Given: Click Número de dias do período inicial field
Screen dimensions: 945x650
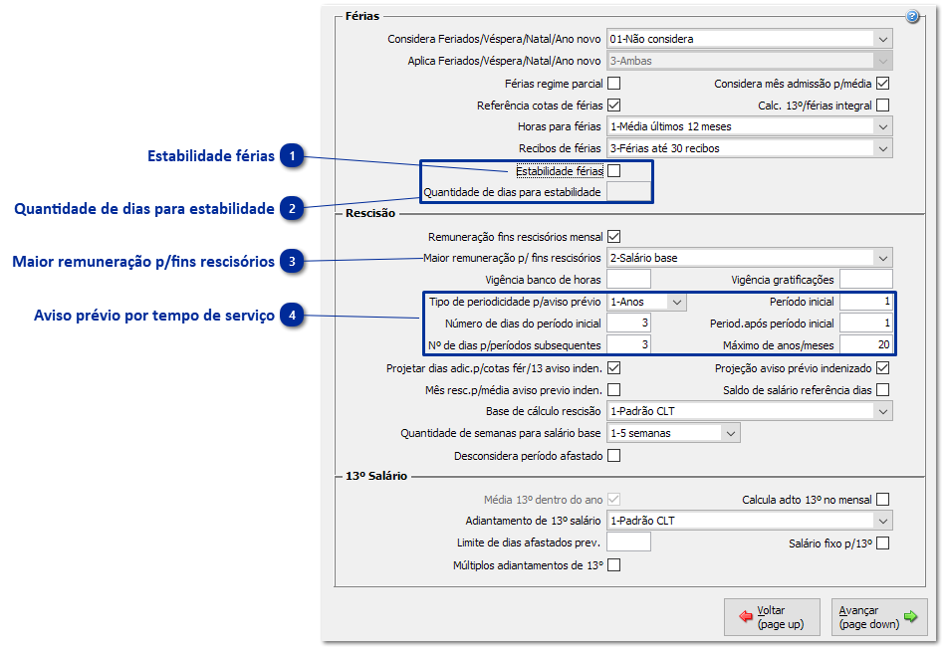Looking at the screenshot, I should [628, 324].
